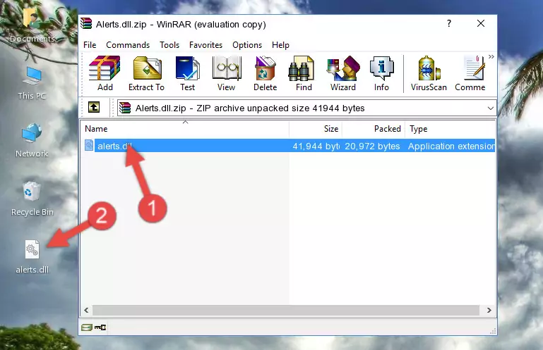
Task: Click the drive icon in status bar
Action: point(87,327)
